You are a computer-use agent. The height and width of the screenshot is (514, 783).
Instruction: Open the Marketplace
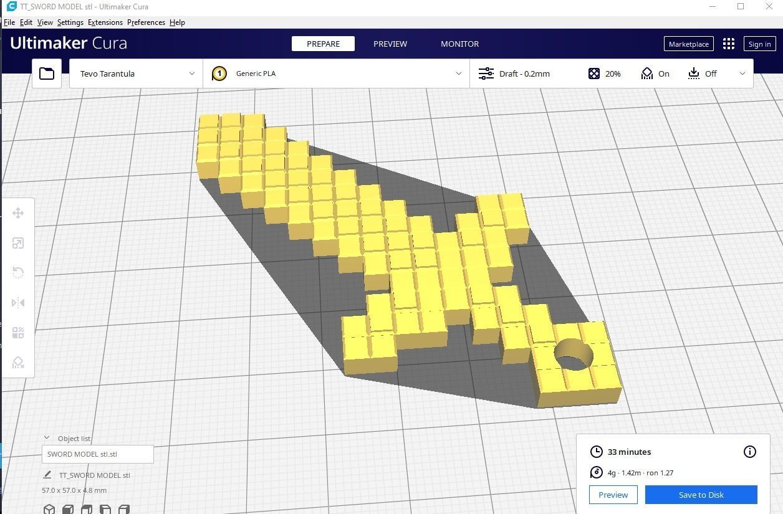688,44
